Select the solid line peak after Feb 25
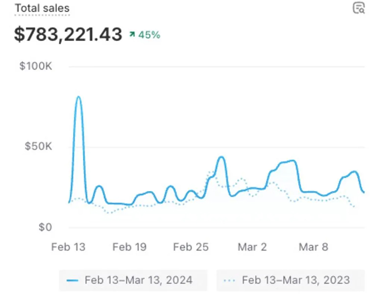This screenshot has width=373, height=294. [x=221, y=157]
